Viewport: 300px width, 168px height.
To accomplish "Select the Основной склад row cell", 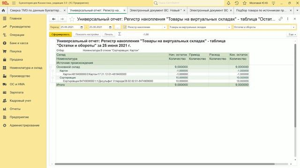I will [112, 67].
